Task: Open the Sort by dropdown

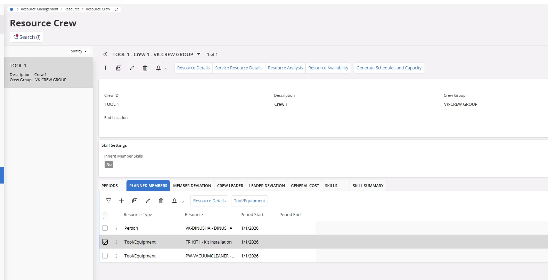Action: 79,51
